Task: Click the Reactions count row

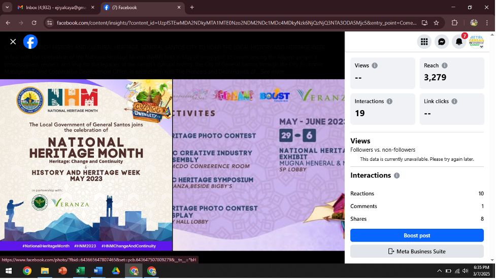Action: click(x=417, y=194)
